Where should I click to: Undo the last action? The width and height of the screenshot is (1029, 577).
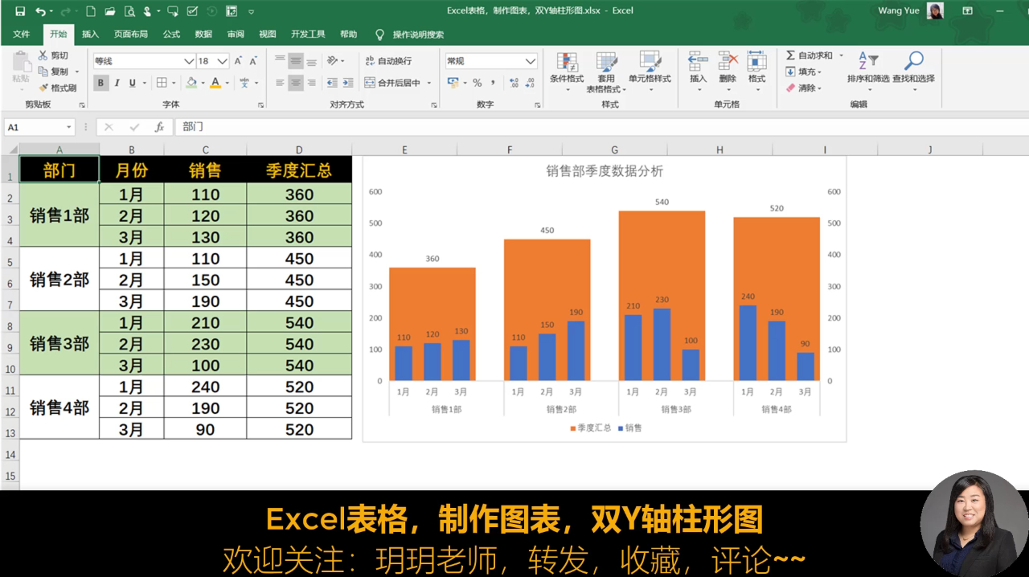coord(39,11)
